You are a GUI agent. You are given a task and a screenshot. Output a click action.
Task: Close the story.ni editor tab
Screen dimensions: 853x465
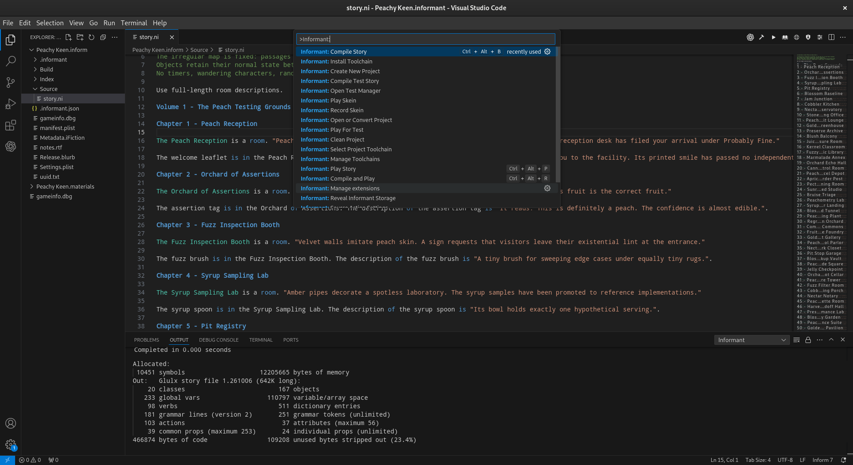pos(172,37)
